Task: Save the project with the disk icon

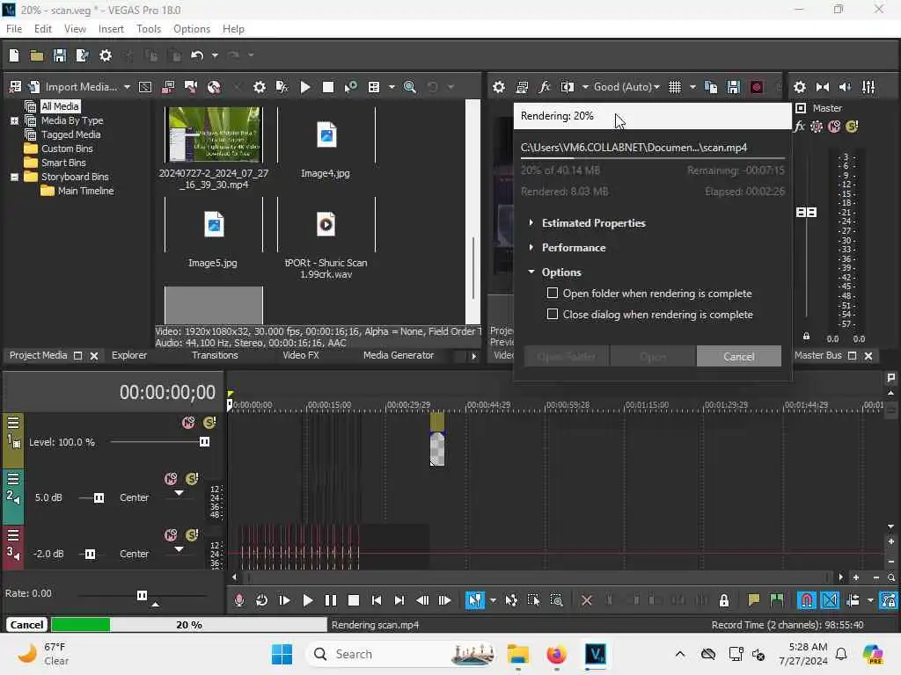Action: (x=59, y=55)
